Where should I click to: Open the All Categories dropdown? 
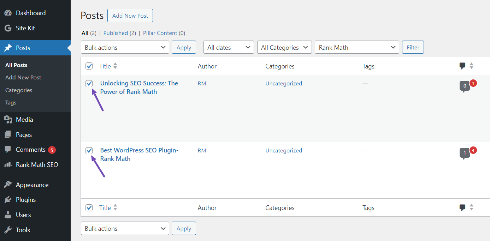click(x=284, y=47)
